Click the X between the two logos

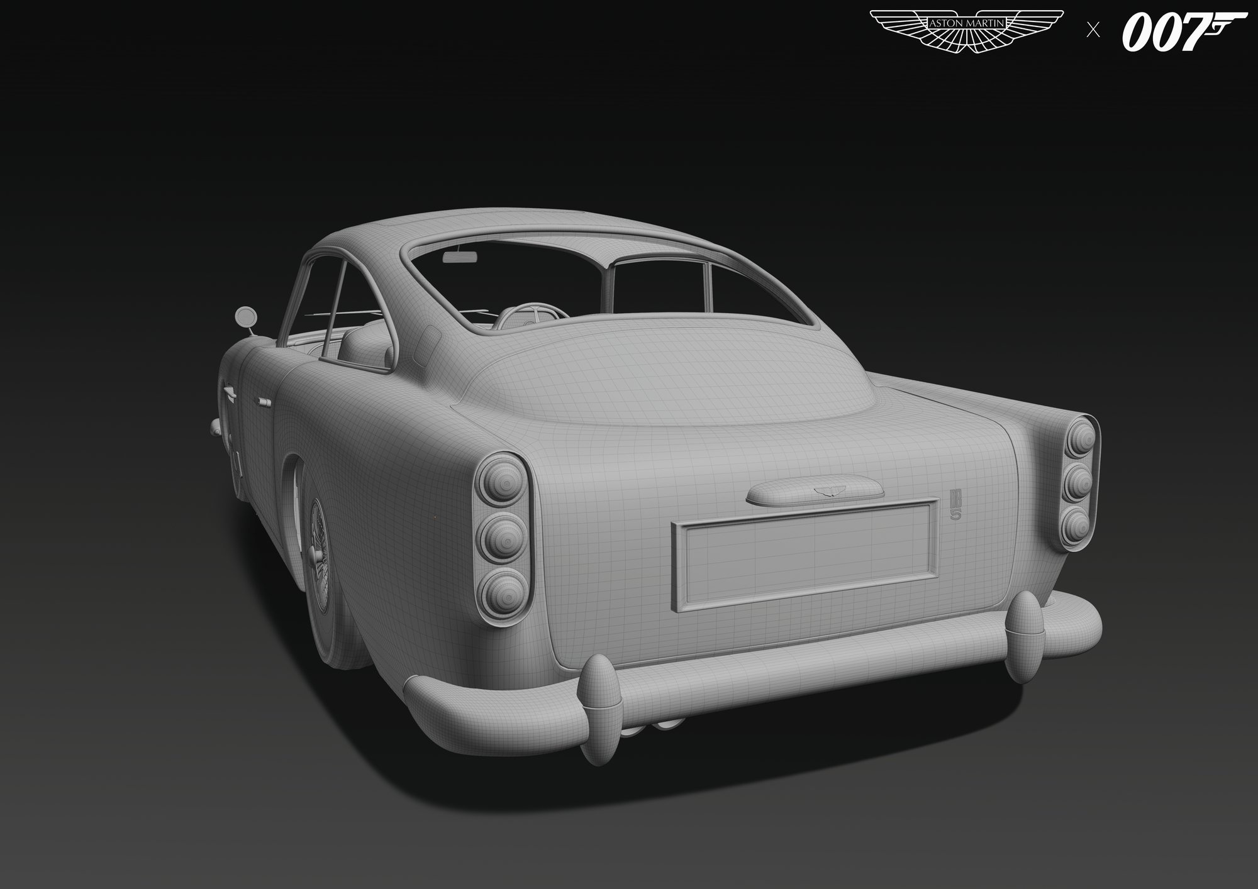(1093, 30)
